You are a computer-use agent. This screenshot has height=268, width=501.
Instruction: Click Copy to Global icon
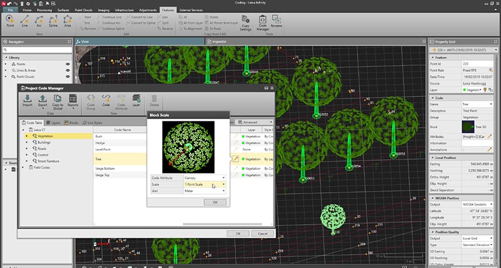58,101
